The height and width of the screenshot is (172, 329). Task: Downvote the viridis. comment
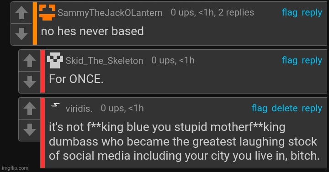(x=30, y=130)
